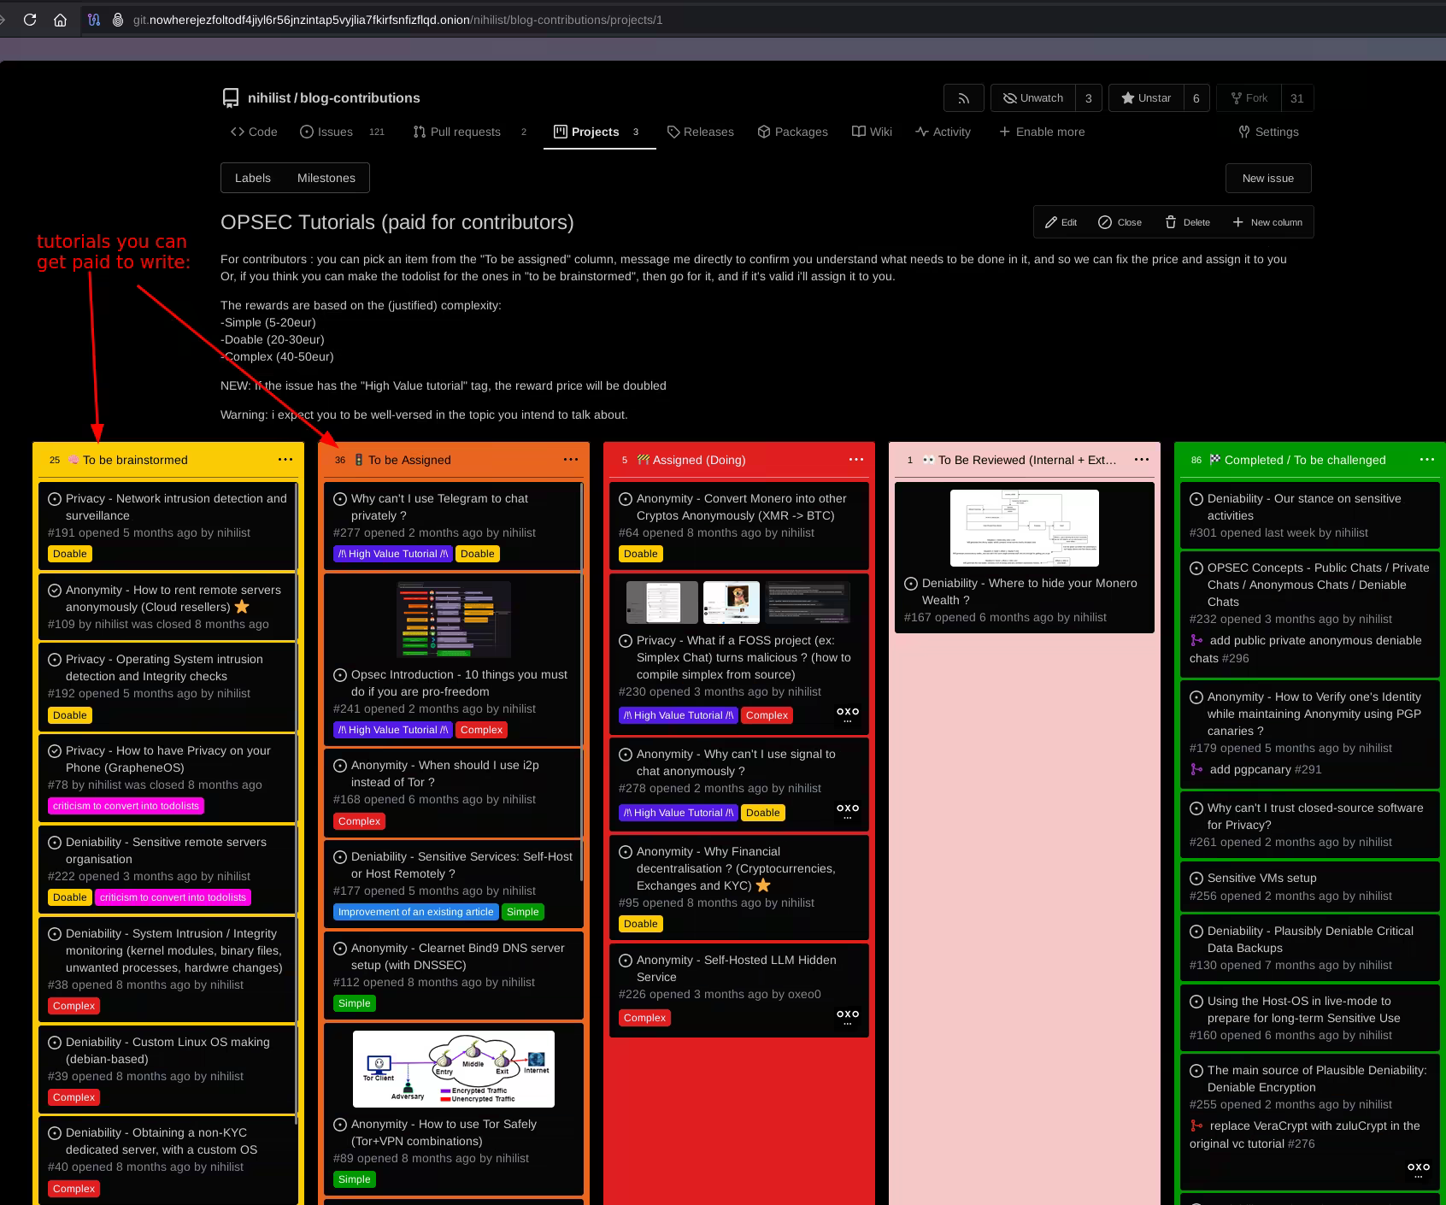Open the Tor diagram thumbnail image
The height and width of the screenshot is (1205, 1446).
454,1068
